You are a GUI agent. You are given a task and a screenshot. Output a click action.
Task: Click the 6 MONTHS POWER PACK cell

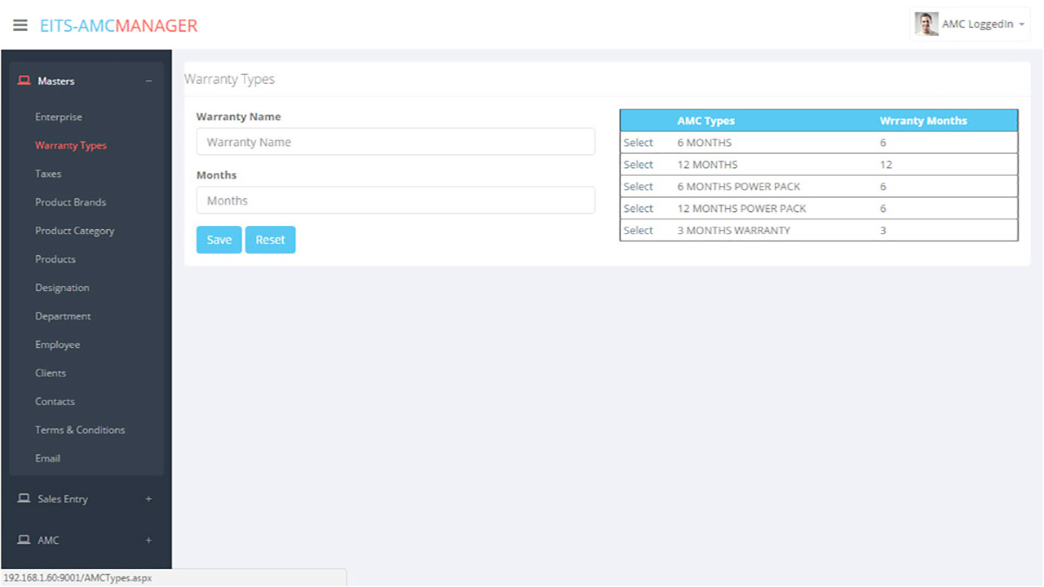click(739, 187)
